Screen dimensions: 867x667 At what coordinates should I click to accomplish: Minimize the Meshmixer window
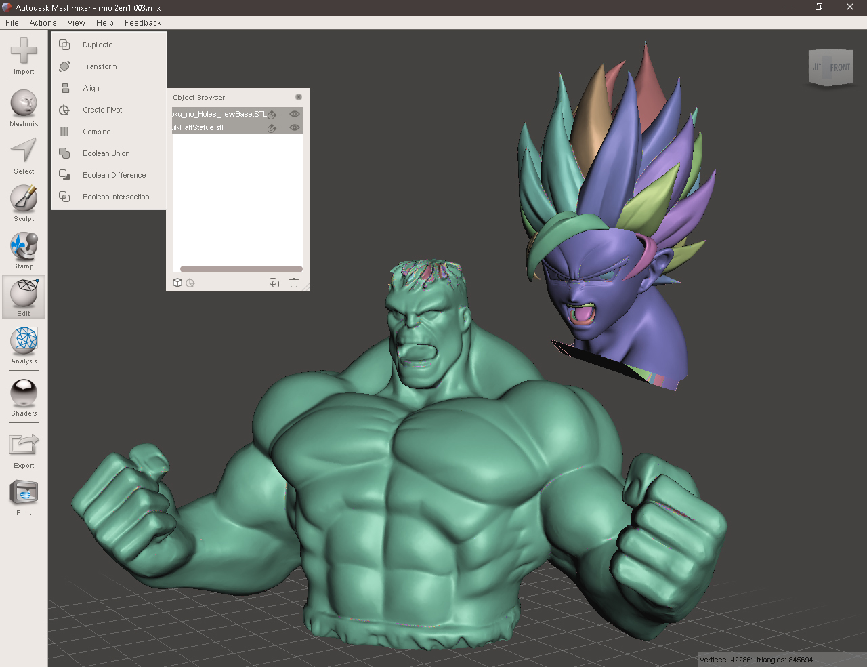pyautogui.click(x=788, y=7)
